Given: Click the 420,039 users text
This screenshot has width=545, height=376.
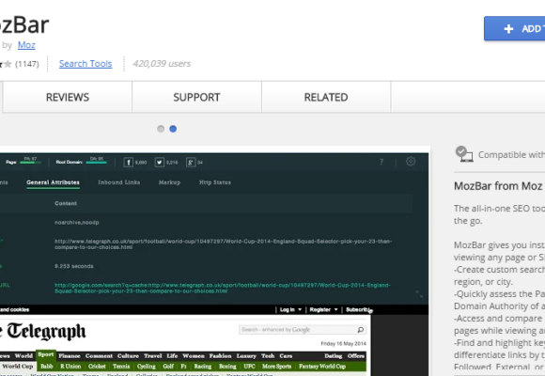Looking at the screenshot, I should click(x=162, y=64).
